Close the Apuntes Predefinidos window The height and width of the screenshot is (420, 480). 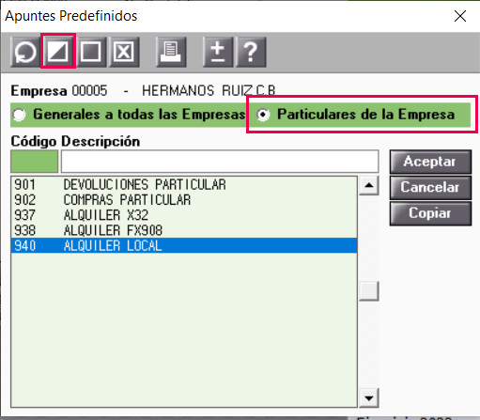tap(460, 16)
